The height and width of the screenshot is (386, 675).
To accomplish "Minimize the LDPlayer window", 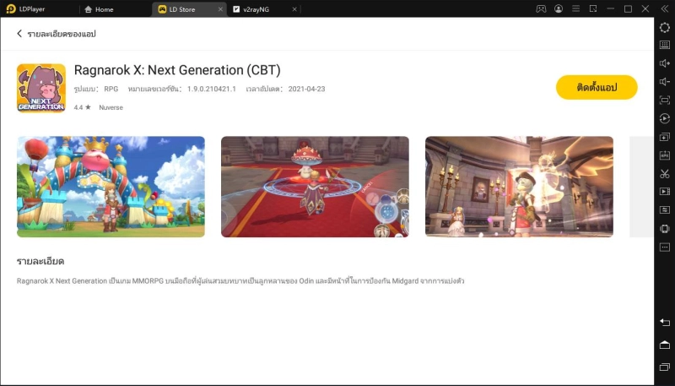I will coord(610,8).
